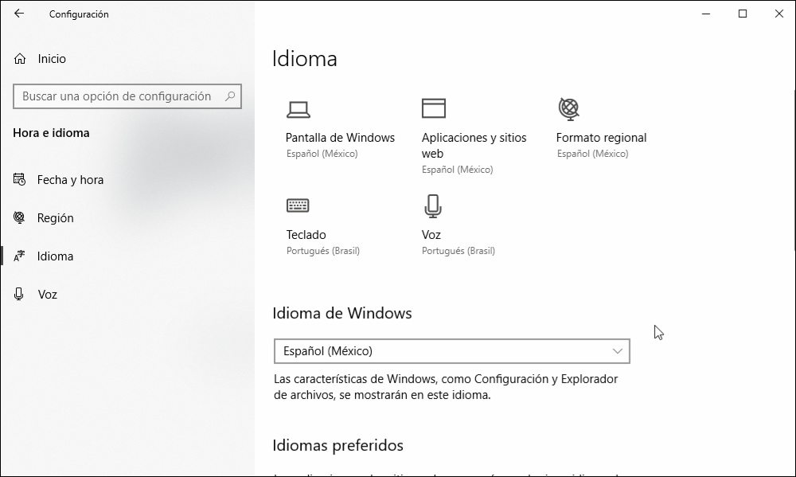Screen dimensions: 796x477
Task: Click Español (México) under Formato regional
Action: pos(592,154)
